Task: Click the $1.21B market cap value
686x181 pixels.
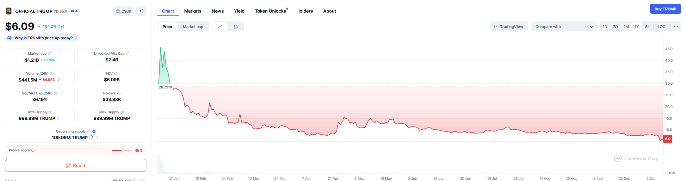Action: [32, 60]
